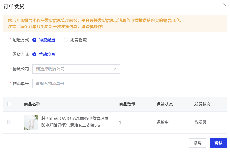Click the 发货状态 column header
The height and width of the screenshot is (166, 230).
point(202,104)
